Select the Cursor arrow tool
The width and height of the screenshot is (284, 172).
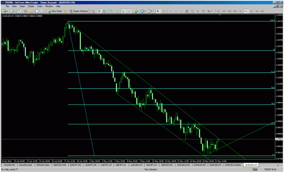pos(158,11)
